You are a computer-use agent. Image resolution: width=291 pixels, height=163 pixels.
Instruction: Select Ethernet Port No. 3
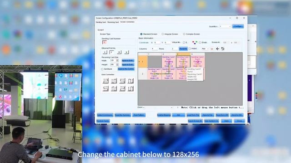pyautogui.click(x=119, y=53)
